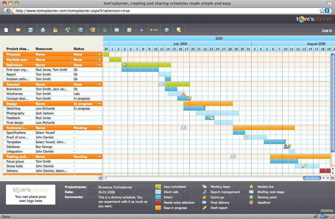
Task: Save the current schedule
Action: click(31, 29)
